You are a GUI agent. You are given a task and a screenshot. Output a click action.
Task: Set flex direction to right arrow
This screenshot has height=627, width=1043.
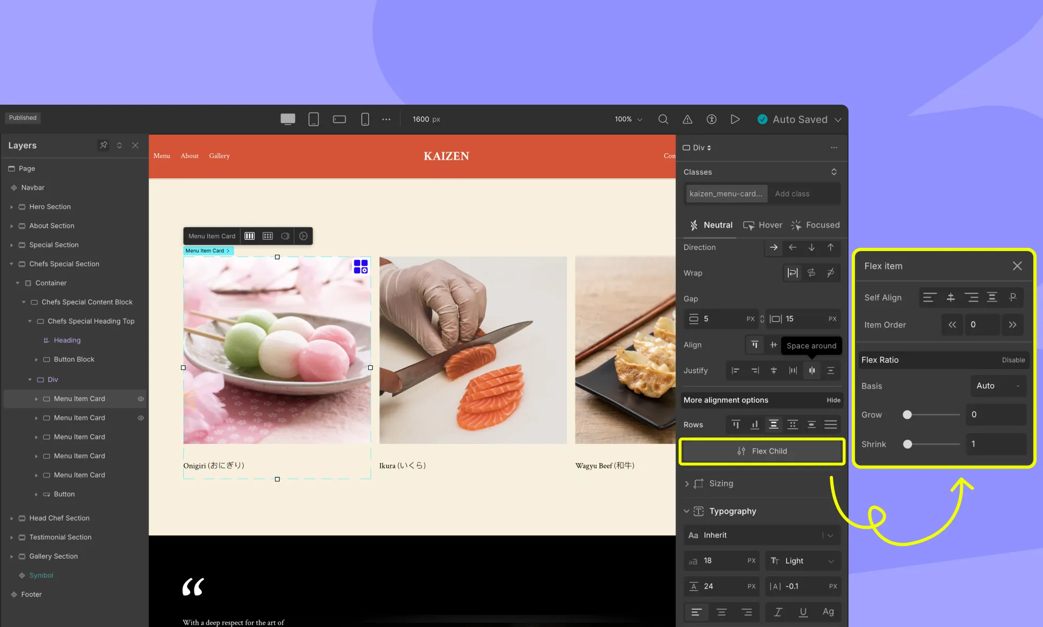(774, 247)
